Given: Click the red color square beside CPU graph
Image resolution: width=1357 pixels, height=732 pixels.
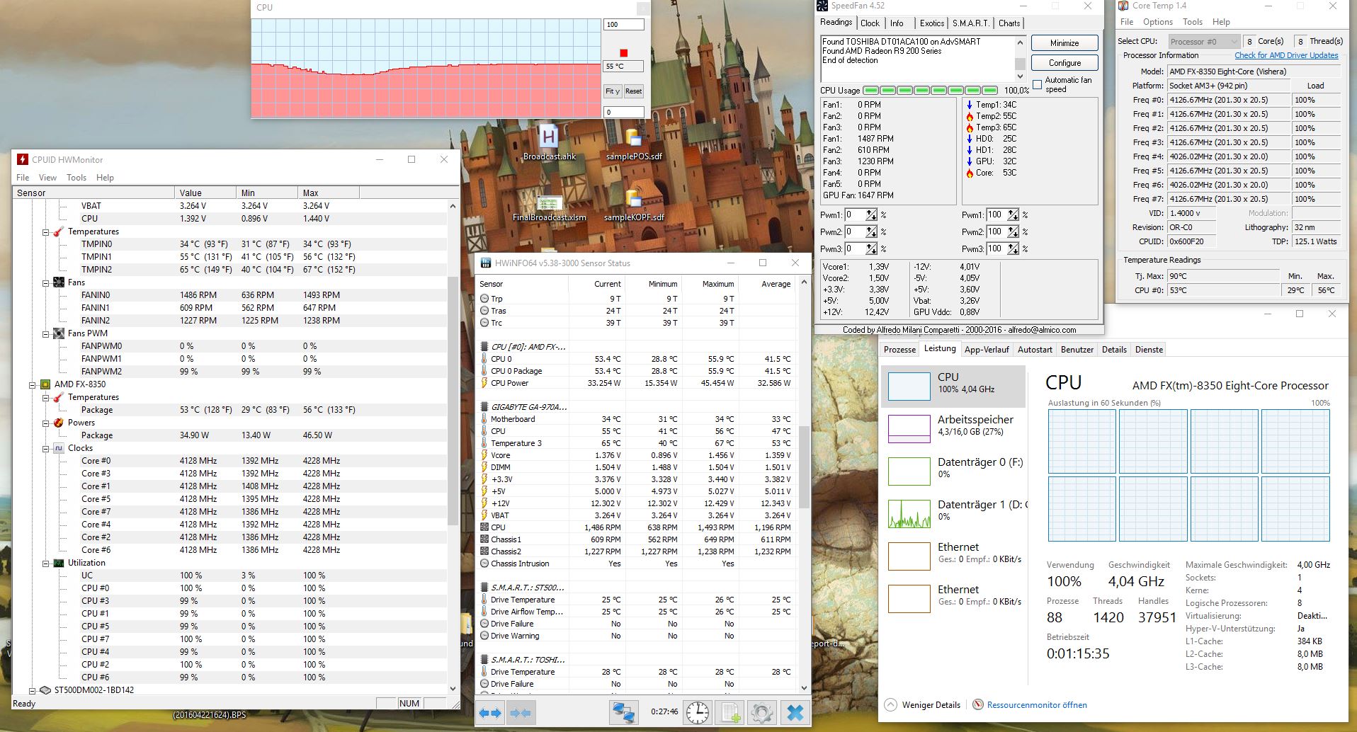Looking at the screenshot, I should [623, 53].
